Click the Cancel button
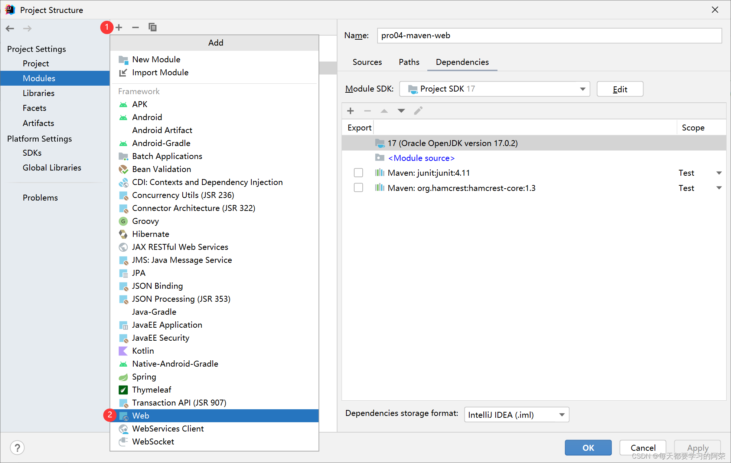 click(x=643, y=447)
